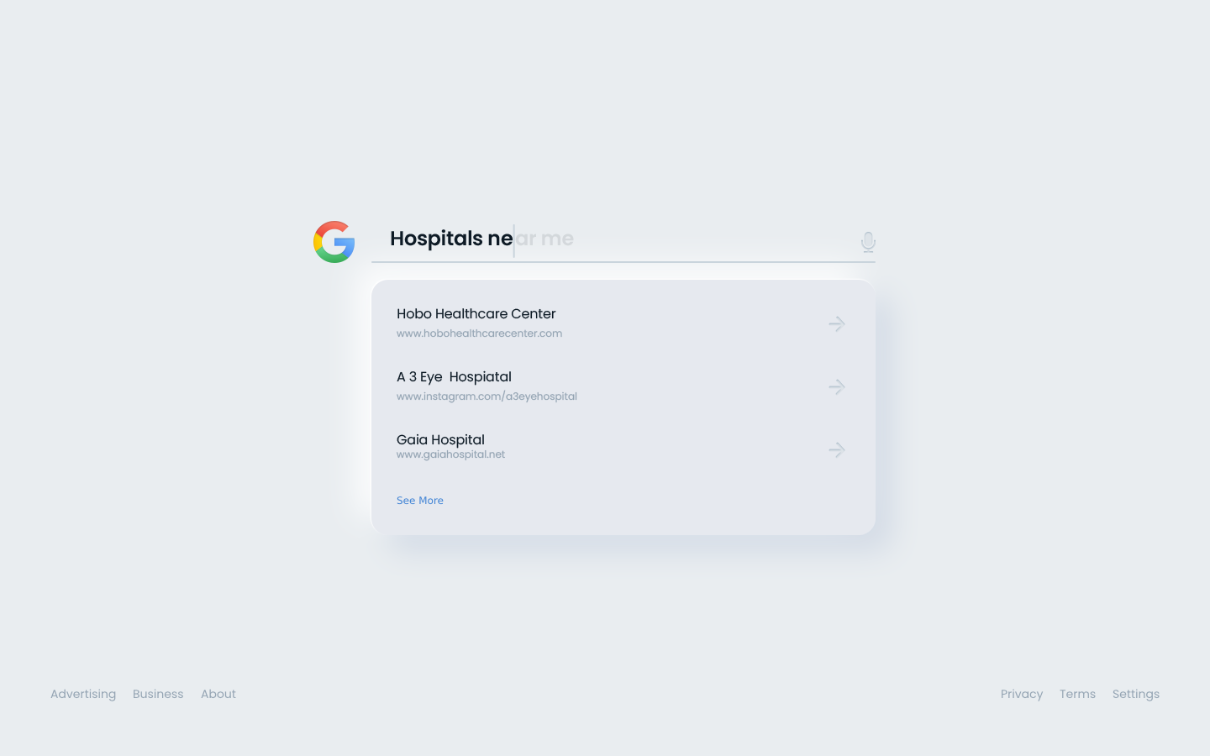Click arrow next to Hobo Healthcare Center

(836, 323)
